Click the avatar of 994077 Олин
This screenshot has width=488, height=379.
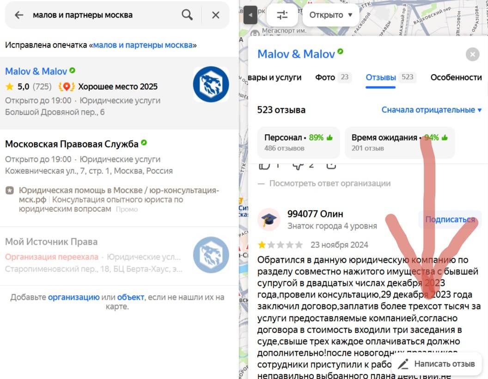[x=269, y=219]
